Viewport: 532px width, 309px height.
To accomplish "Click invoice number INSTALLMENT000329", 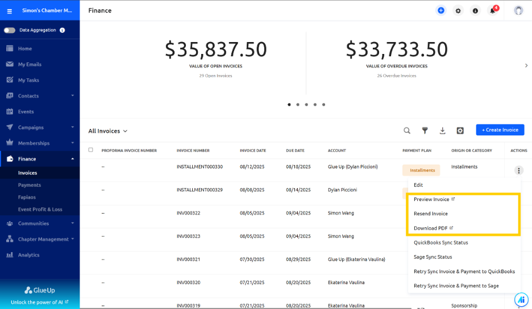I will pos(199,190).
